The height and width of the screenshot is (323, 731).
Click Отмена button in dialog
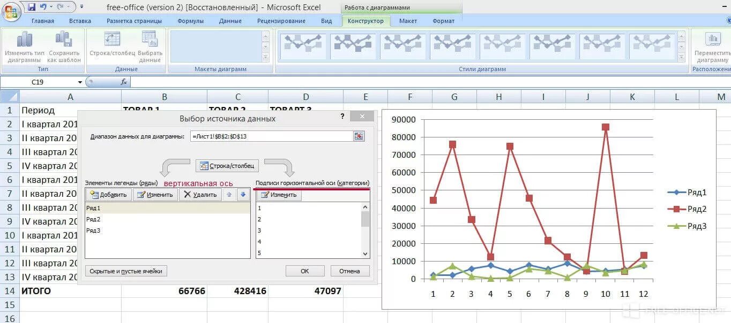pos(350,271)
